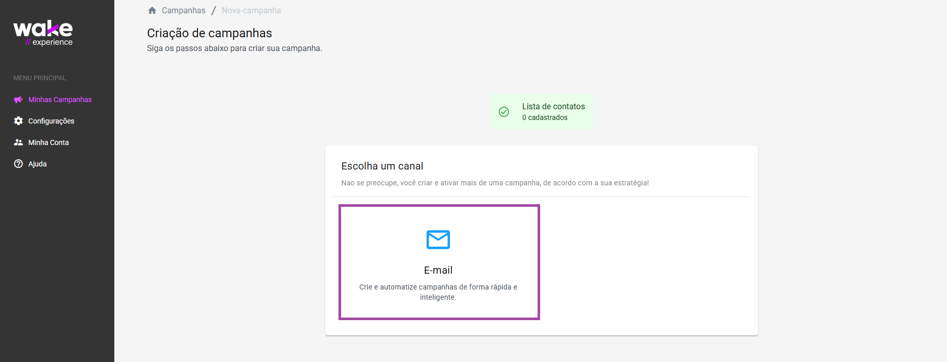Select the Lista de contatos step
This screenshot has height=362, width=947.
(x=542, y=112)
